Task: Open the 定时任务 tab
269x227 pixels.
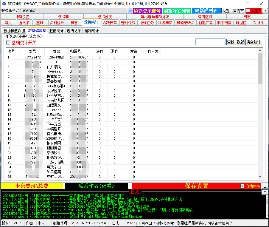Action: (x=128, y=23)
